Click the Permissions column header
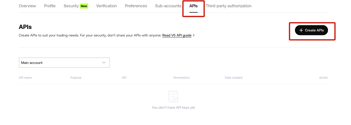351x125 pixels. (181, 78)
